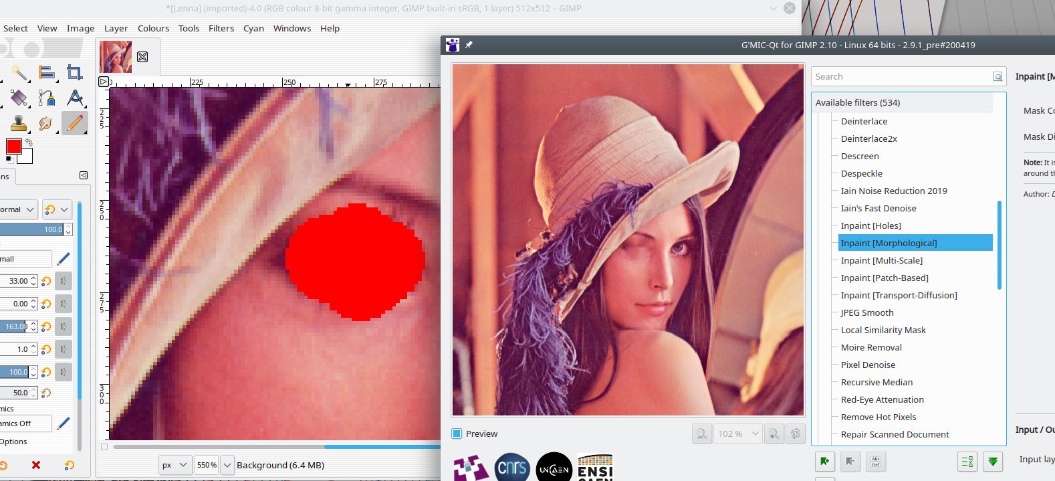This screenshot has width=1055, height=481.
Task: Add current filter to G'MIC faves
Action: 825,462
